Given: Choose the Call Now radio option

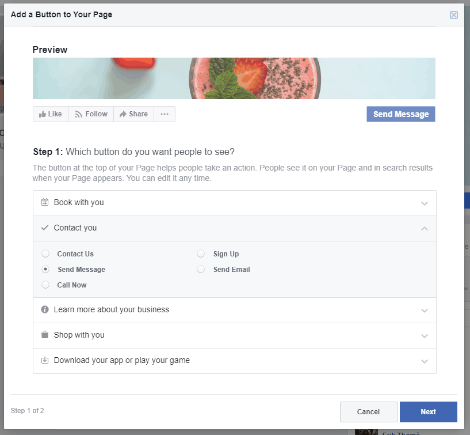Looking at the screenshot, I should click(46, 285).
